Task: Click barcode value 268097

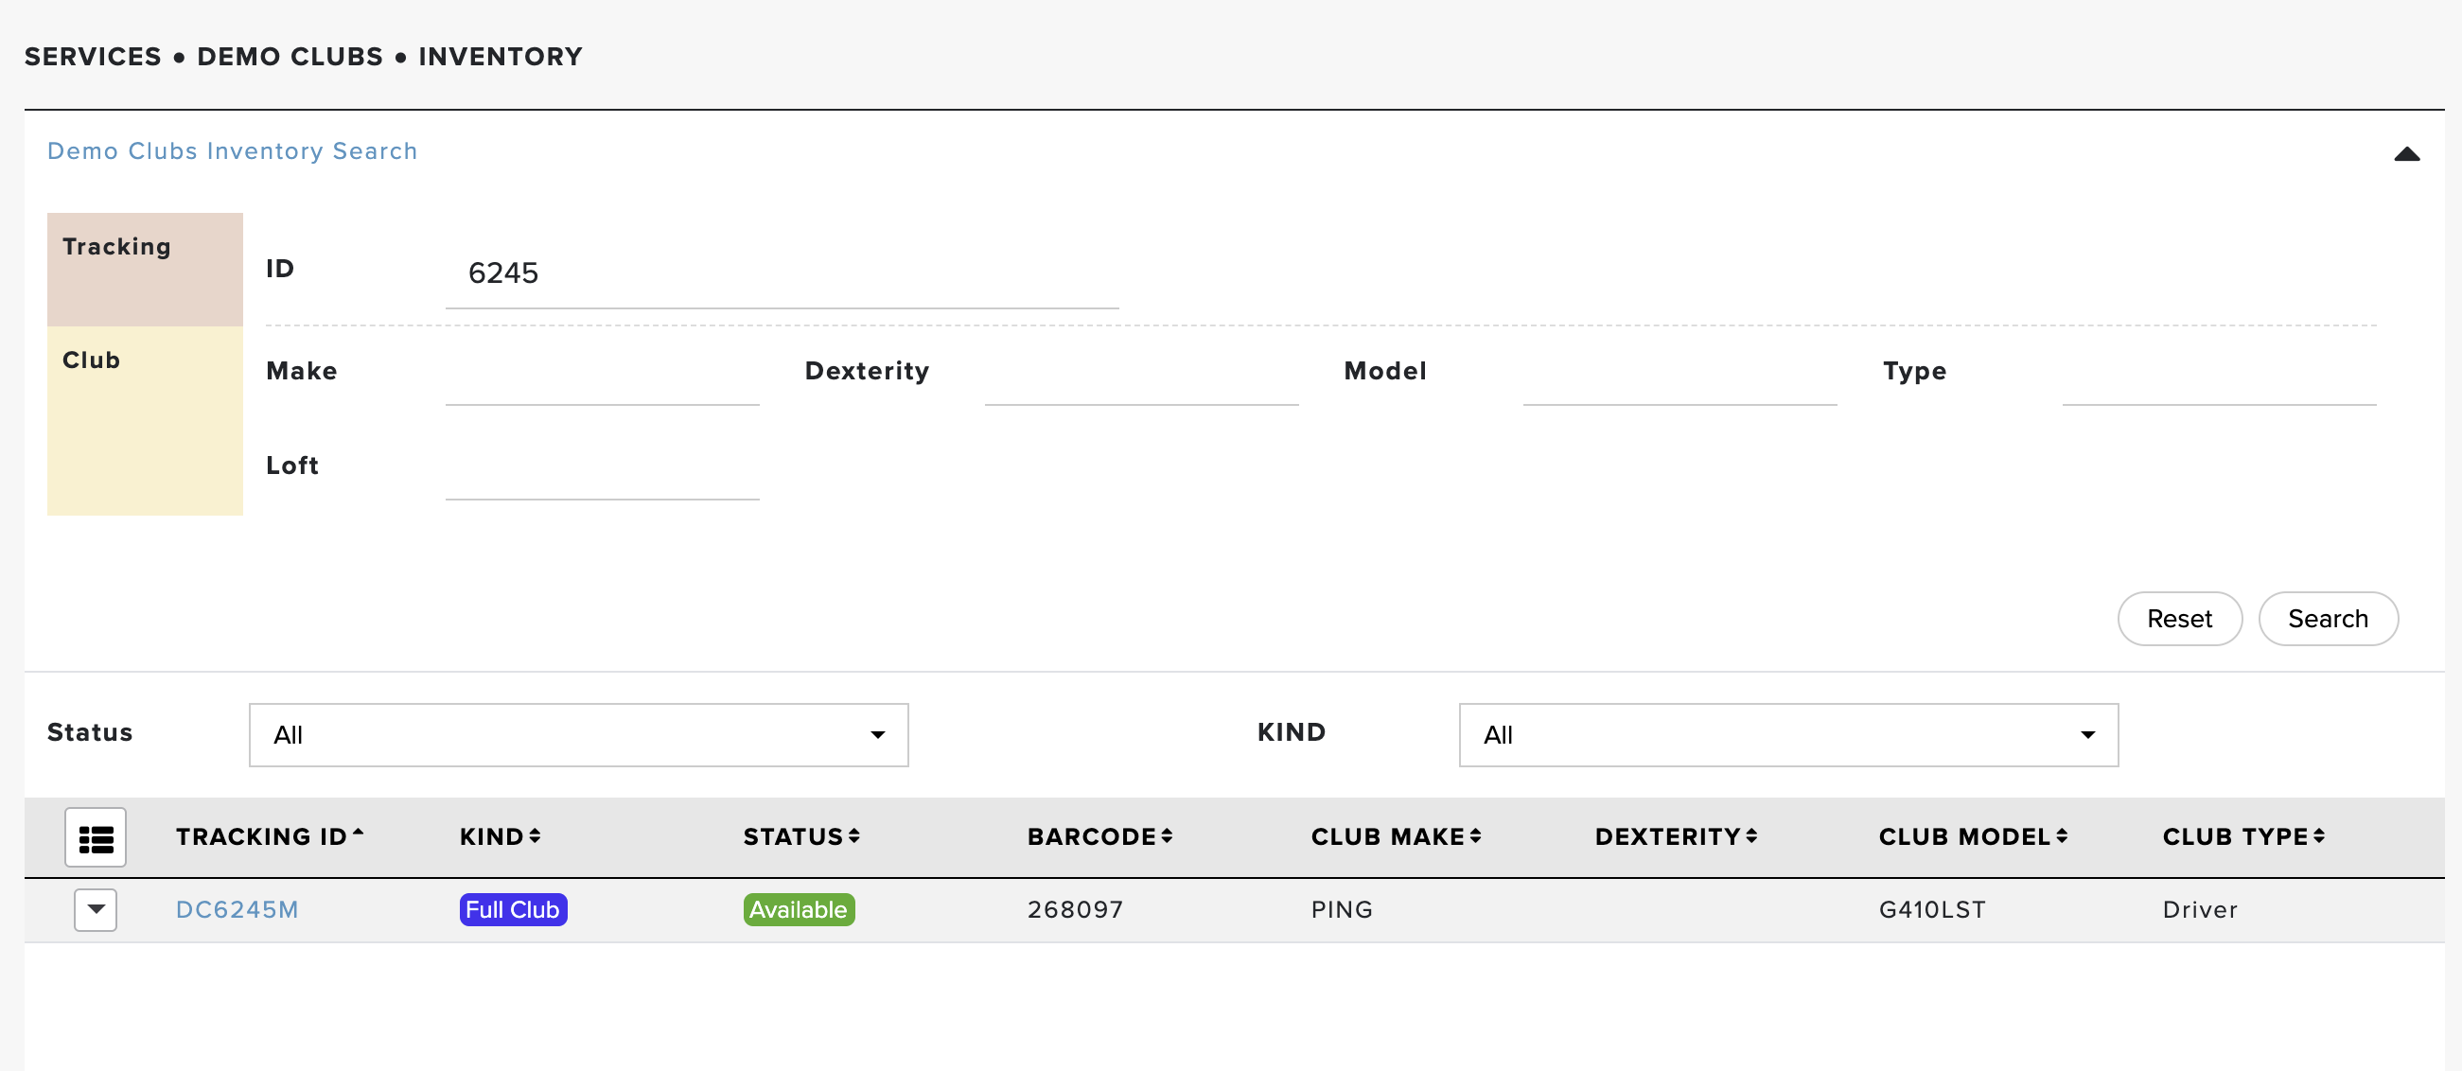Action: [x=1075, y=909]
